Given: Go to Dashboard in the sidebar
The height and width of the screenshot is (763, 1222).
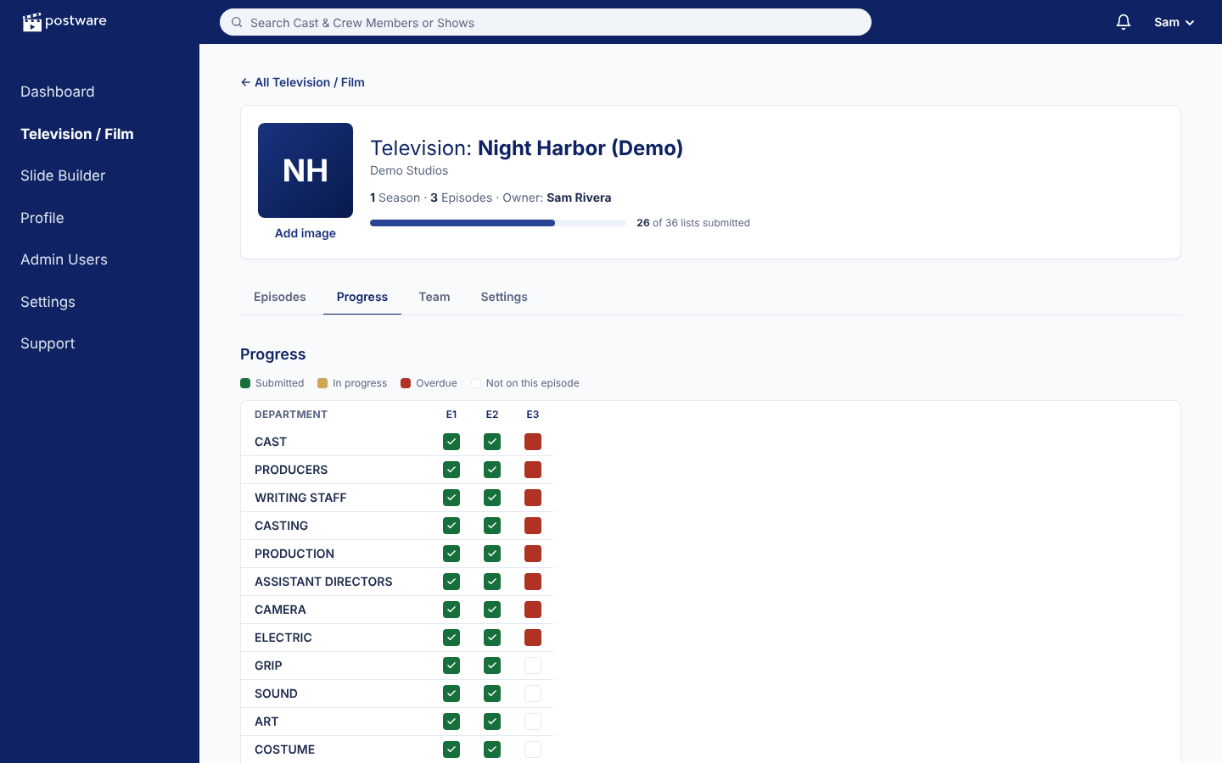Looking at the screenshot, I should tap(58, 92).
